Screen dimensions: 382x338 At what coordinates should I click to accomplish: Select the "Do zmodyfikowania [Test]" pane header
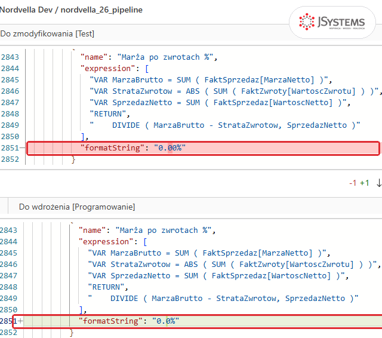(x=47, y=33)
